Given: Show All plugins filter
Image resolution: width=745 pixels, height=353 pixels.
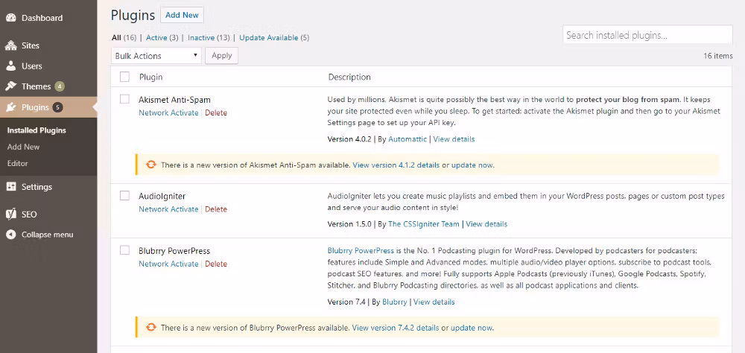Looking at the screenshot, I should pos(116,37).
